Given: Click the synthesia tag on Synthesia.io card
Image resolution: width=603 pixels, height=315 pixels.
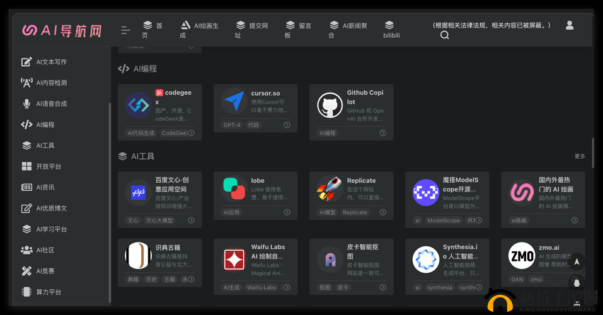Looking at the screenshot, I should point(440,287).
